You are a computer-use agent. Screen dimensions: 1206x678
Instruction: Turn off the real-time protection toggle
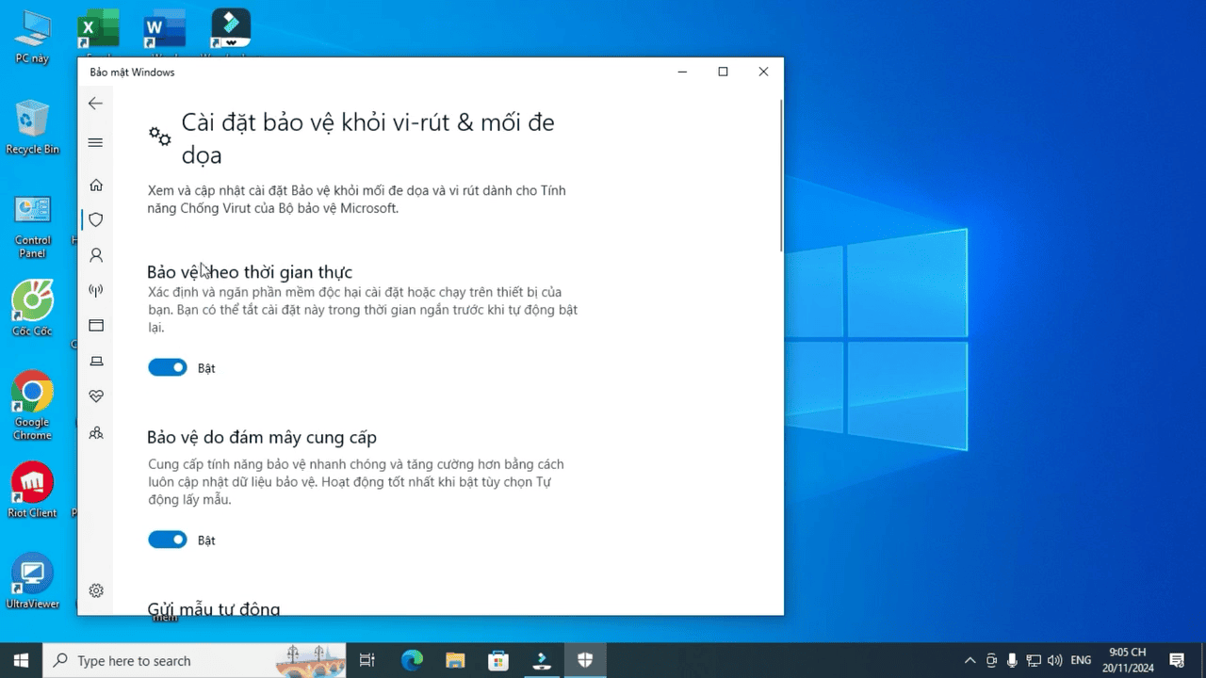coord(168,368)
